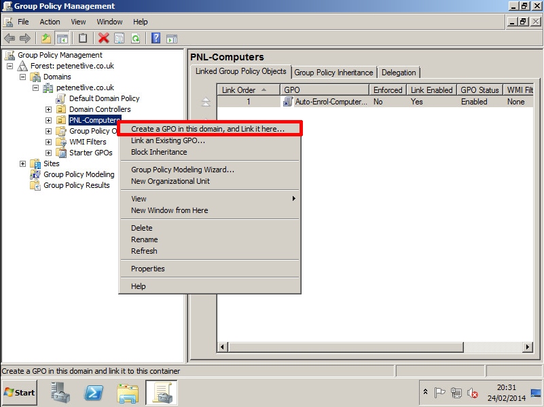This screenshot has height=407, width=544.
Task: Select Block Inheritance from context menu
Action: point(210,152)
